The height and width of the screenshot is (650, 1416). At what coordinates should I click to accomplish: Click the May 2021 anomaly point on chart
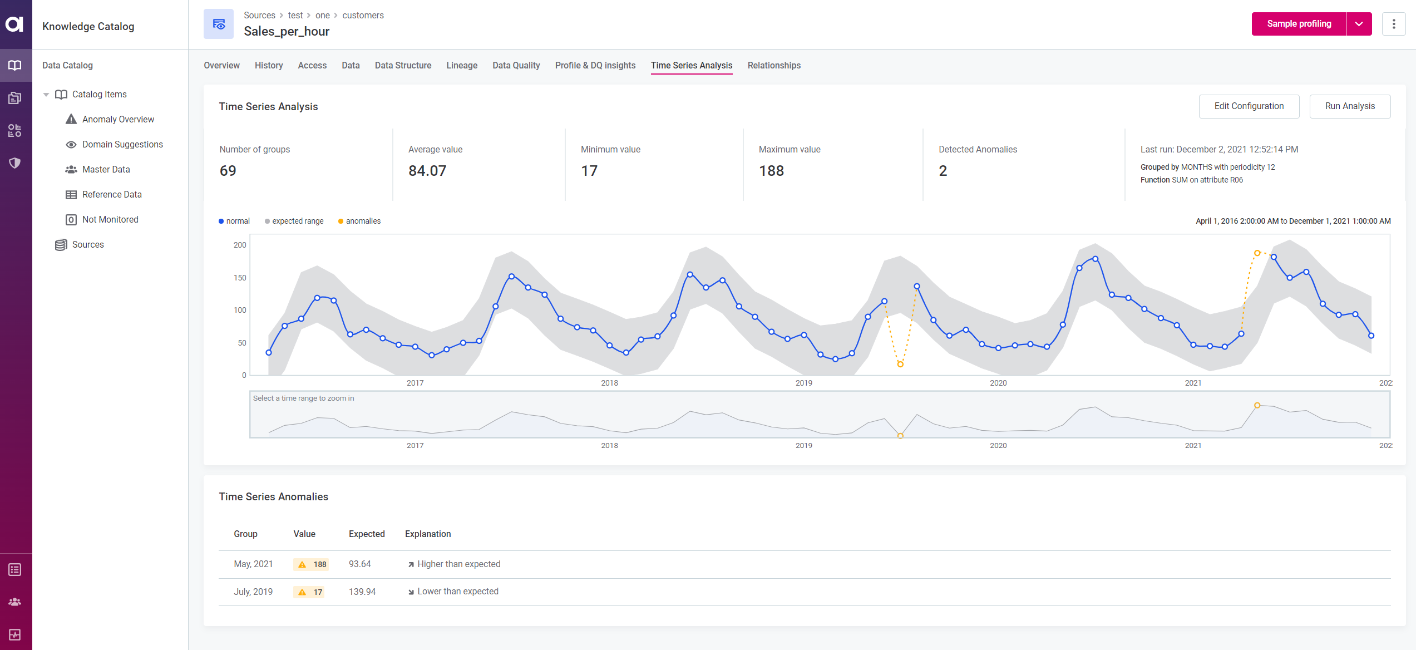coord(1257,253)
